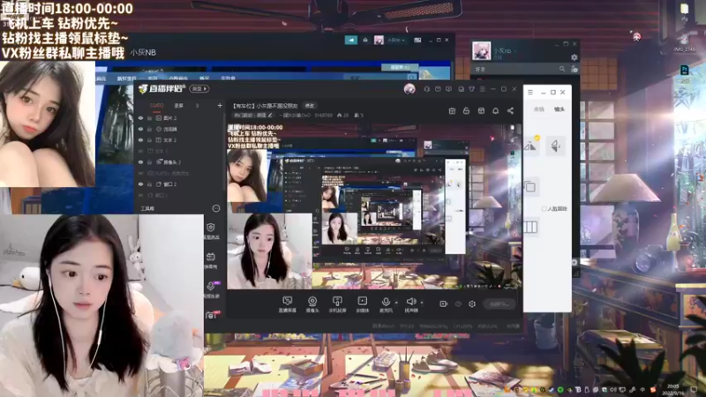Open stream settings gear in bottom toolbar
The image size is (706, 397).
click(472, 303)
